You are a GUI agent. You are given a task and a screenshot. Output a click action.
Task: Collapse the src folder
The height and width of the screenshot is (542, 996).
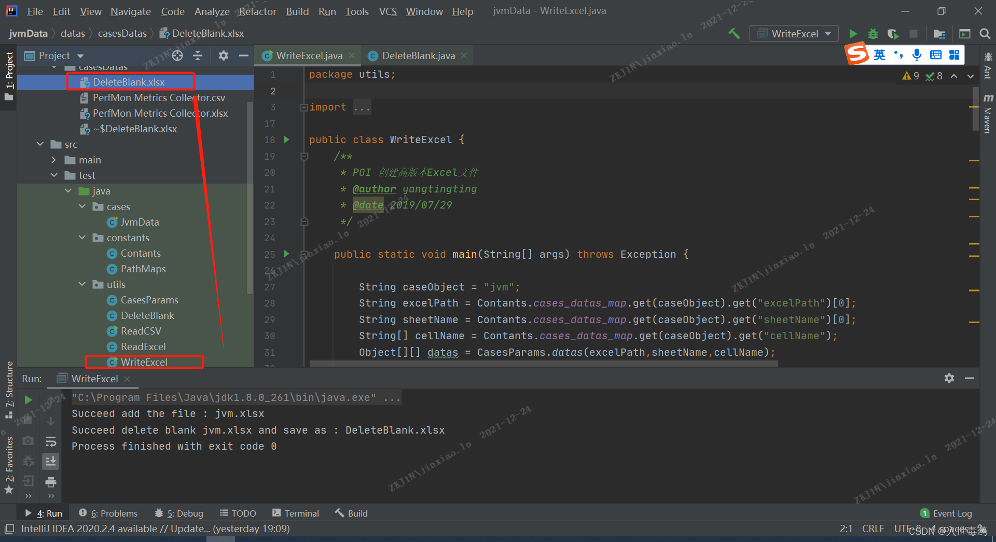(x=40, y=144)
